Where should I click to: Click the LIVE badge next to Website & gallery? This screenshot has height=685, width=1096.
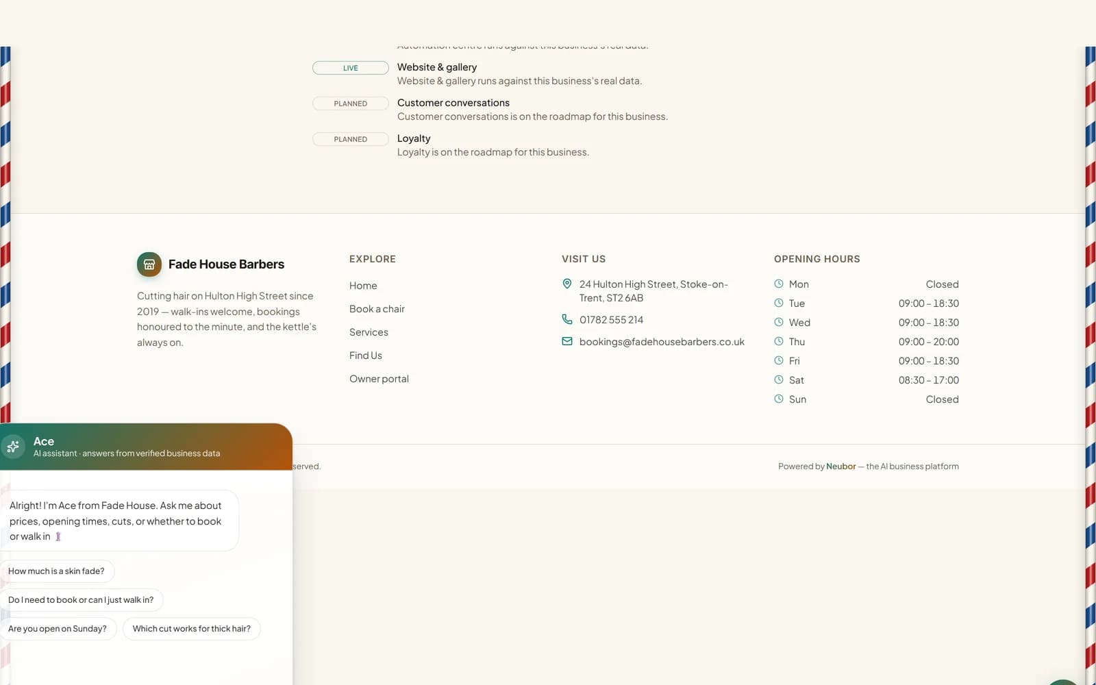point(351,68)
